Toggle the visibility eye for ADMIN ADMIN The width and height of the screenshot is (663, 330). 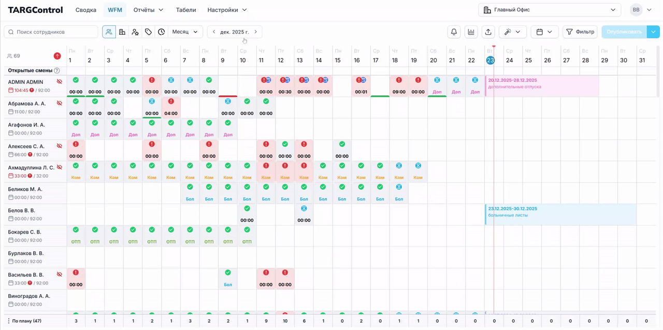60,82
